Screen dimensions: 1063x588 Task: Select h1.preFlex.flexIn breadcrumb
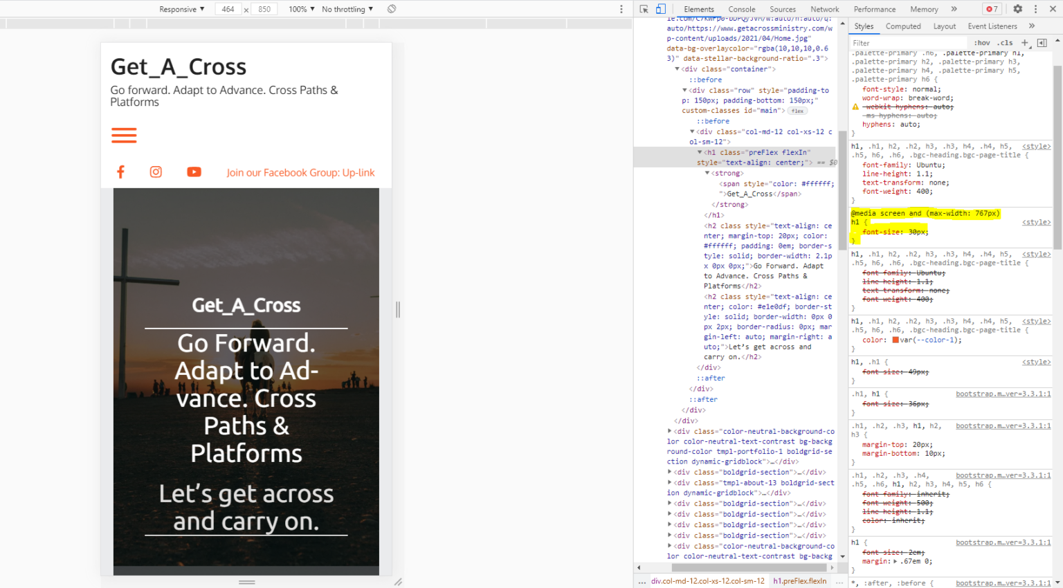pyautogui.click(x=799, y=581)
